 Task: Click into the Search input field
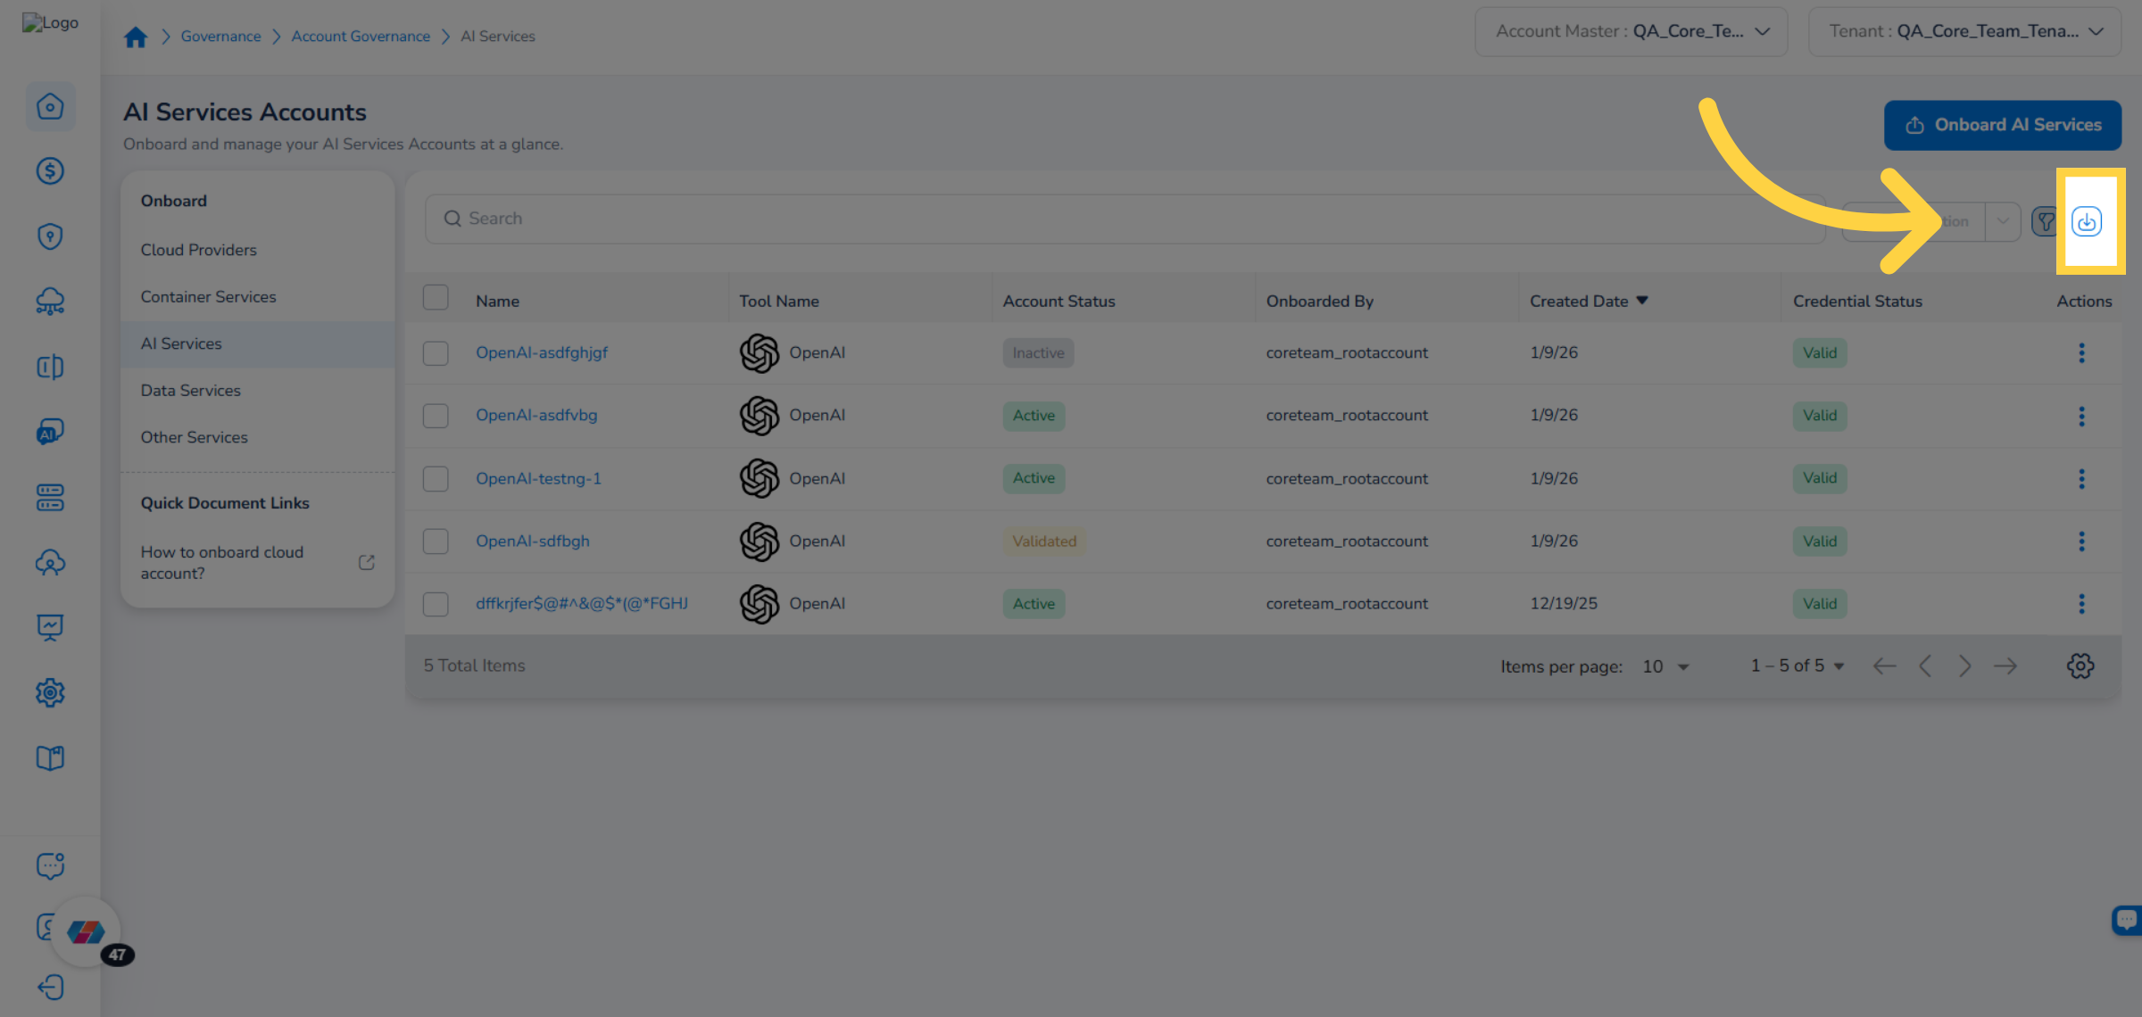(x=1125, y=219)
